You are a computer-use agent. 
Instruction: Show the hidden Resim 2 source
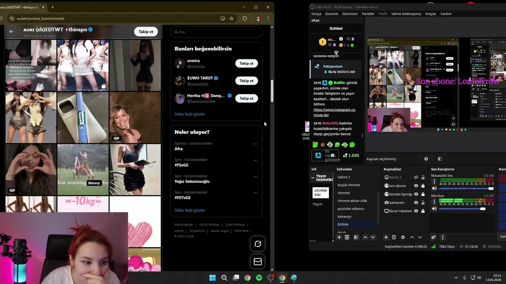point(416,177)
